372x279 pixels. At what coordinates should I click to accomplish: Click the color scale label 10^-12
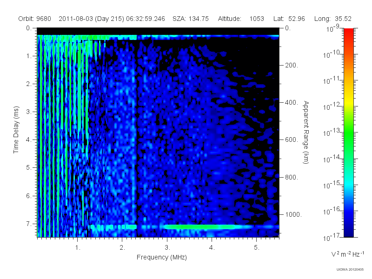tap(332, 107)
